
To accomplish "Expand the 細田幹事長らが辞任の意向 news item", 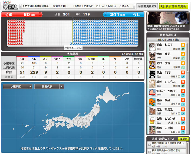I will (168, 150).
